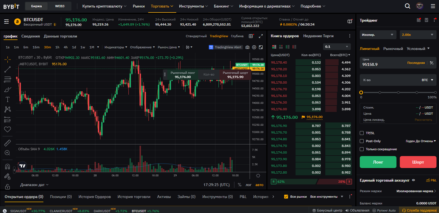Enable the TP/SL checkbox
The image size is (439, 213).
pyautogui.click(x=362, y=133)
